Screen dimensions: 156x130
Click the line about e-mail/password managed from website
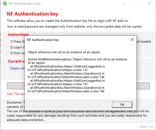(74, 26)
